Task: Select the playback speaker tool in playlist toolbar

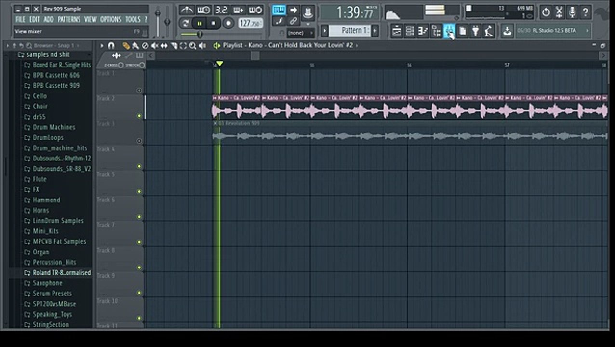Action: tap(202, 46)
